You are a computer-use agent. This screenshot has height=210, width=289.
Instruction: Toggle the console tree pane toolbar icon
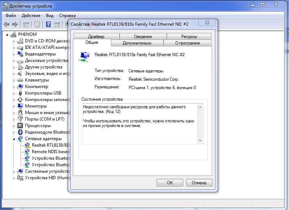[x=26, y=24]
